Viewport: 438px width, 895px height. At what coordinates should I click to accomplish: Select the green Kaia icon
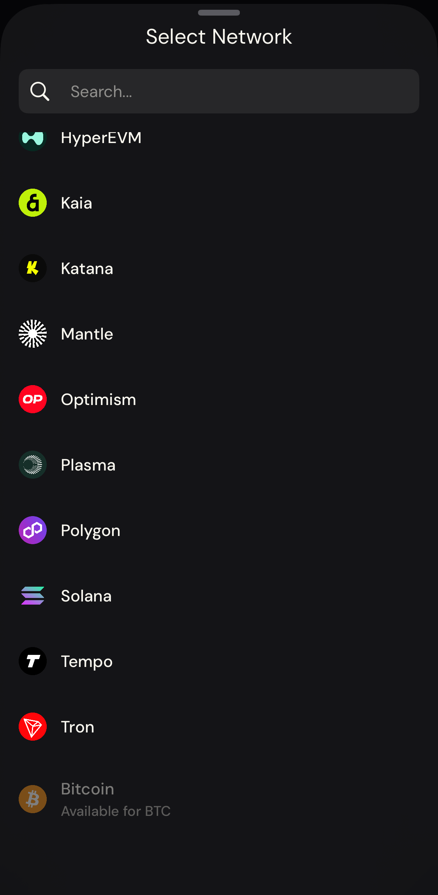click(33, 203)
